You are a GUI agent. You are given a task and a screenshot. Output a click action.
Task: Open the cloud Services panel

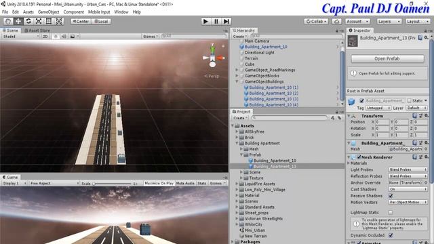(x=336, y=21)
